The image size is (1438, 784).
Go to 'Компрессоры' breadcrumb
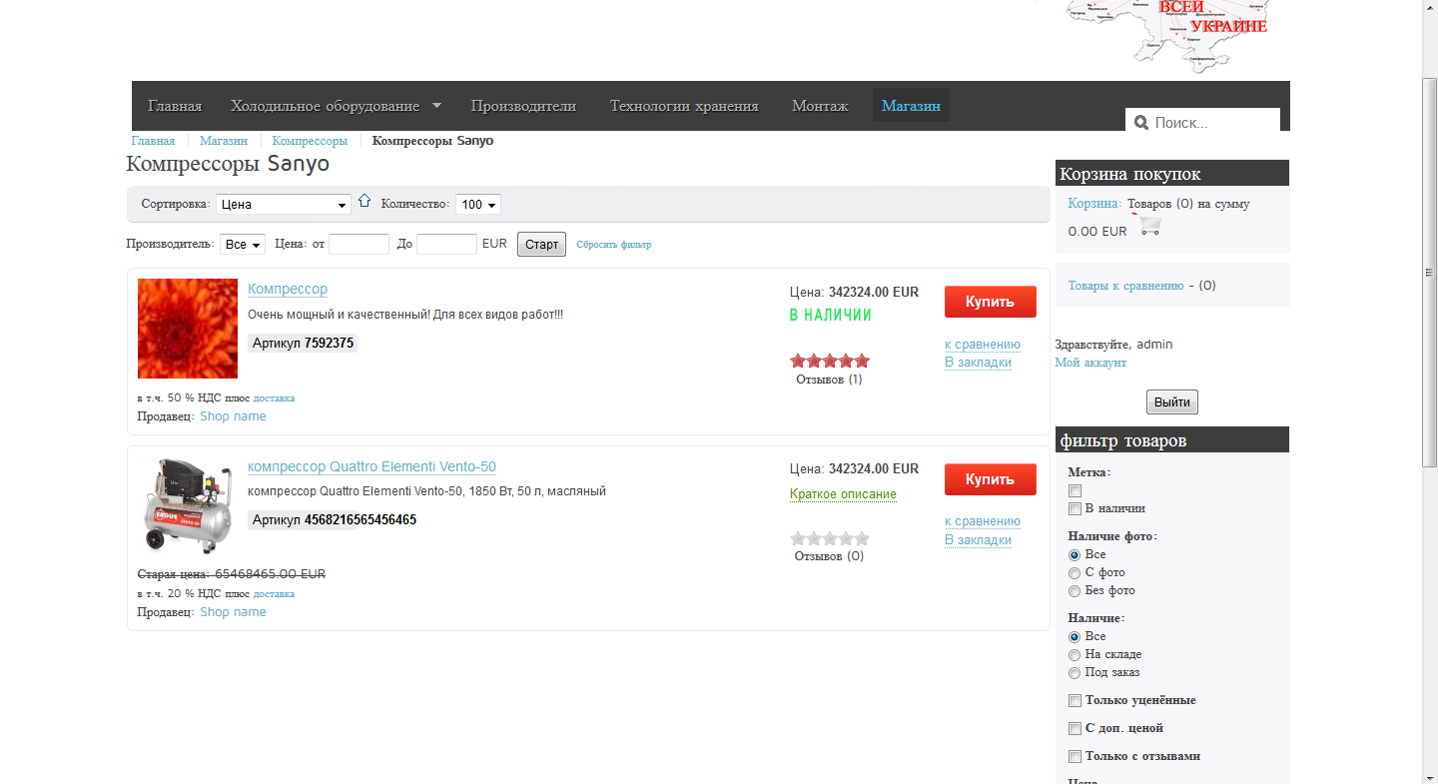[x=310, y=141]
